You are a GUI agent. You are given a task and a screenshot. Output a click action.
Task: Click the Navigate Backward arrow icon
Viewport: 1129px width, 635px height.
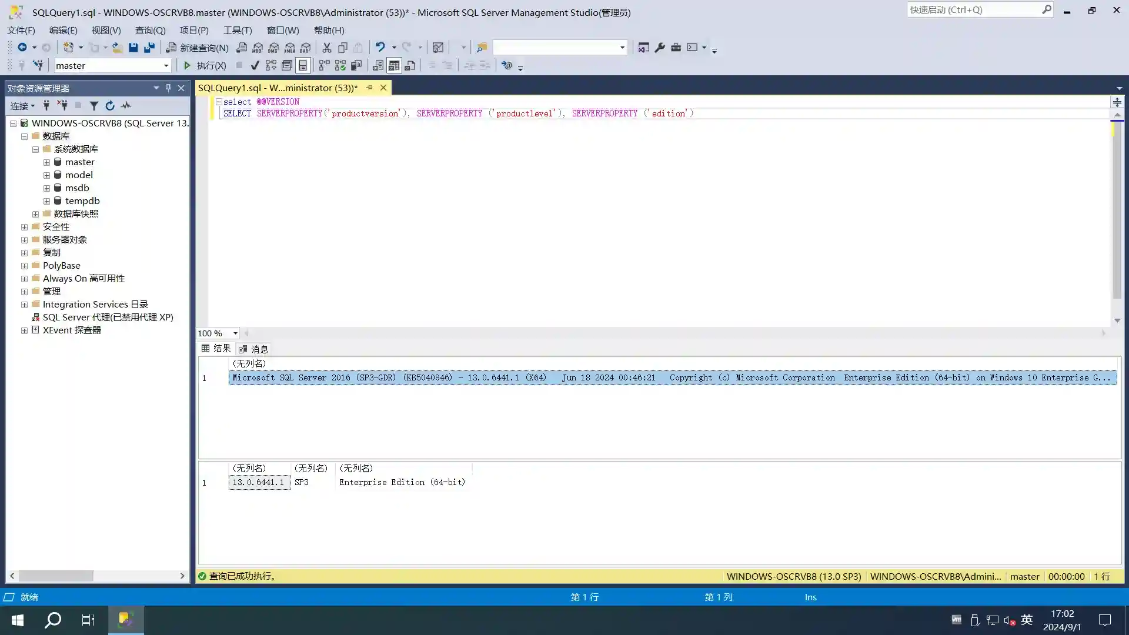[x=22, y=48]
